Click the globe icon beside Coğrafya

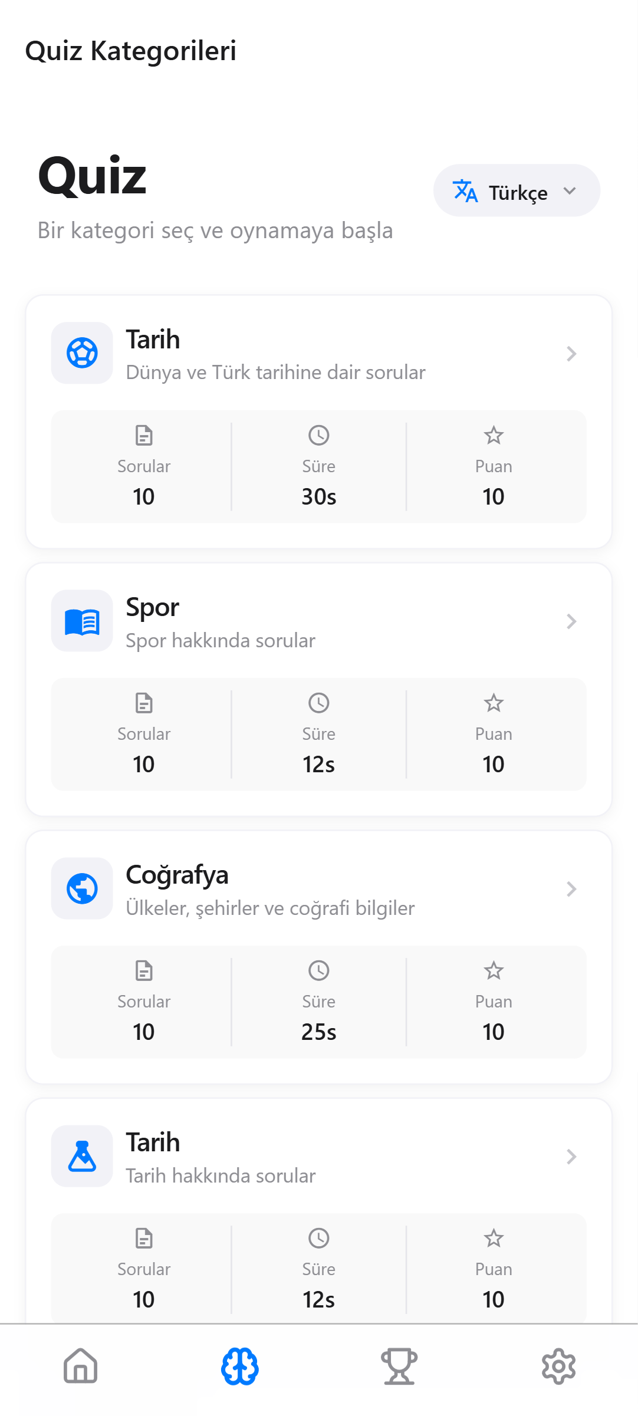coord(82,888)
